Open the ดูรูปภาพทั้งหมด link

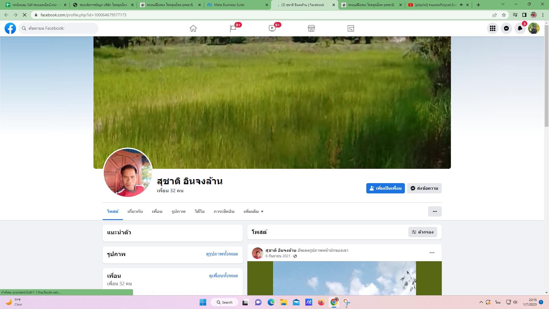click(222, 254)
